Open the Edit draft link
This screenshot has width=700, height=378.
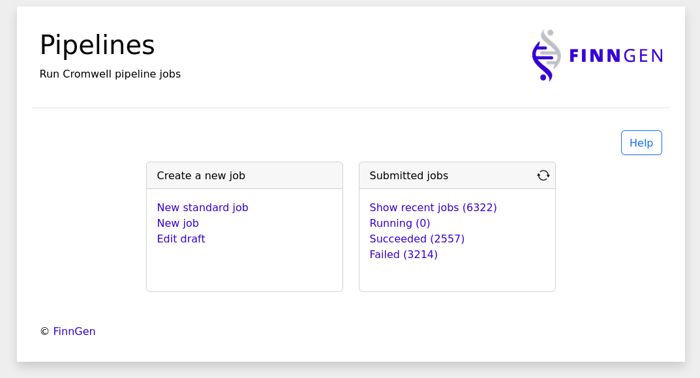click(181, 239)
